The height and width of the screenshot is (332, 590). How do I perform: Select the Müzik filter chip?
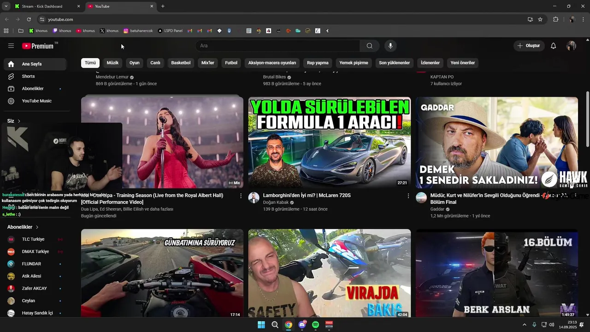[113, 63]
